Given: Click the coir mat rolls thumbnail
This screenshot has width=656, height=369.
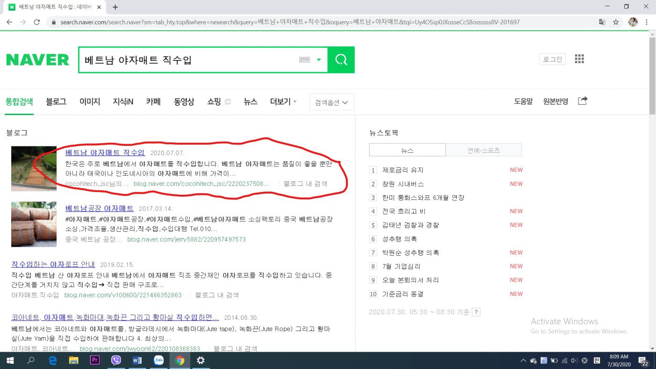Looking at the screenshot, I should click(x=34, y=224).
